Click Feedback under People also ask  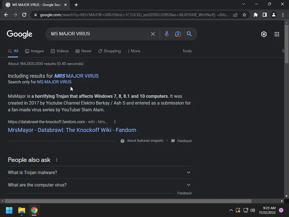(x=185, y=193)
